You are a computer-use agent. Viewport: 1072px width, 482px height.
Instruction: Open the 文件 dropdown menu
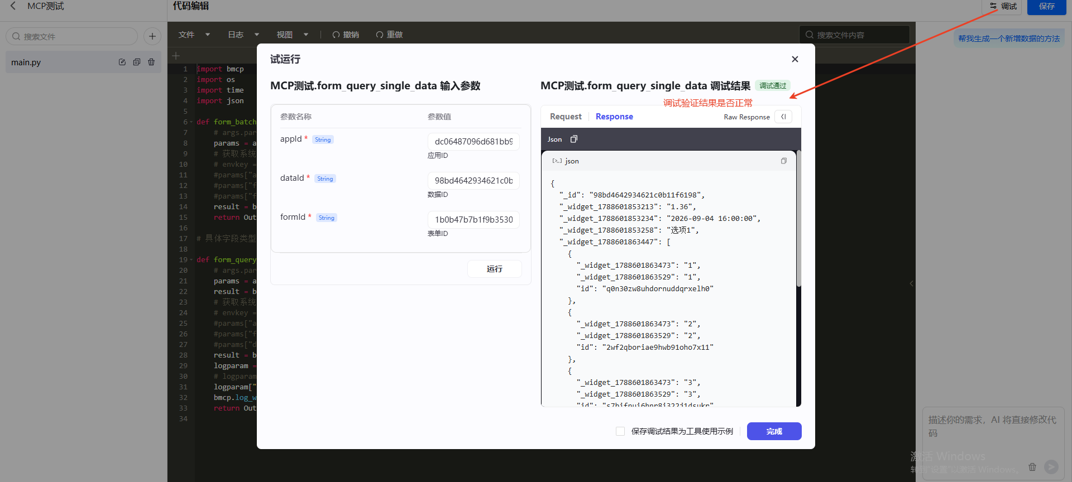point(194,35)
